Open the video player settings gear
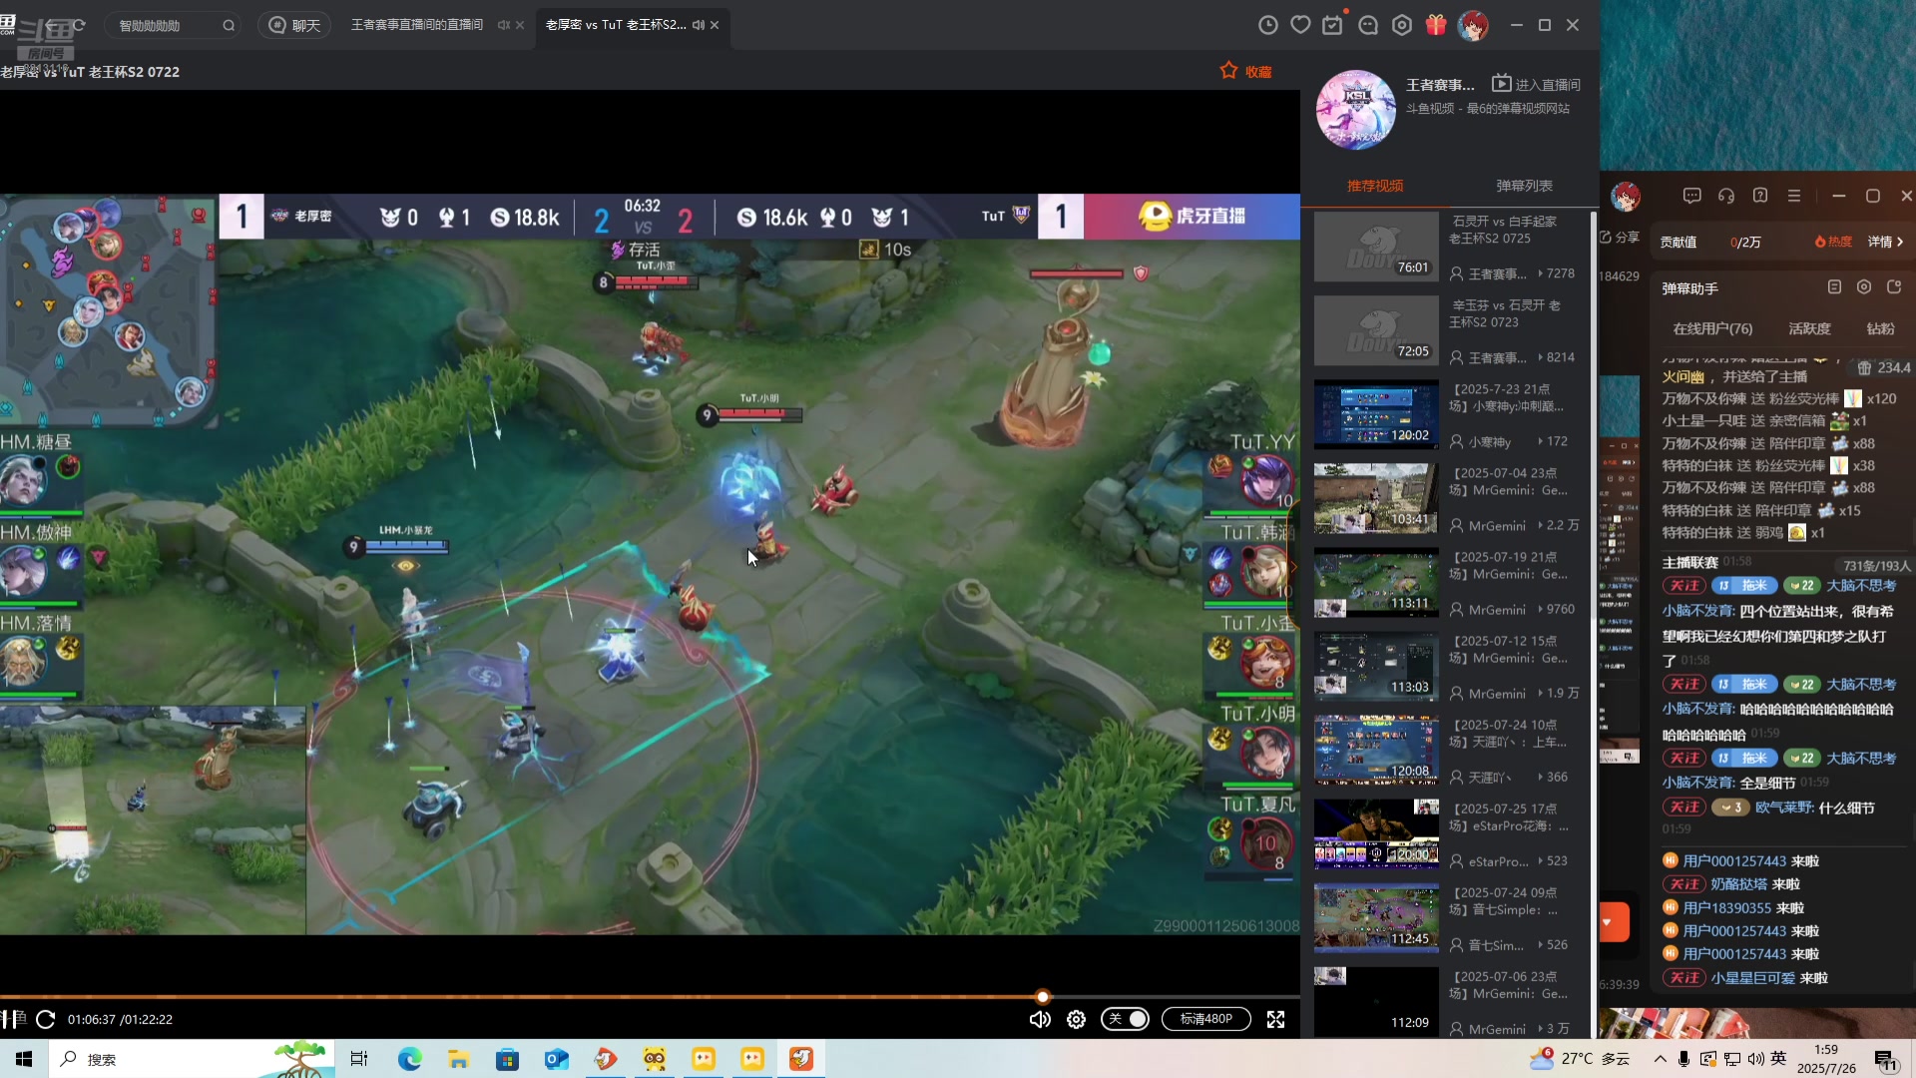 [1076, 1019]
